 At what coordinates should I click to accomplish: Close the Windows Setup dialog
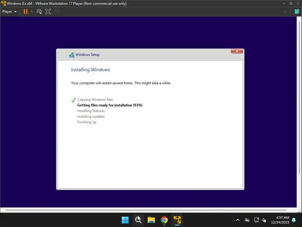[x=237, y=51]
